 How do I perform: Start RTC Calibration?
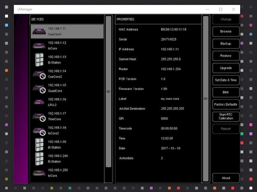226,116
